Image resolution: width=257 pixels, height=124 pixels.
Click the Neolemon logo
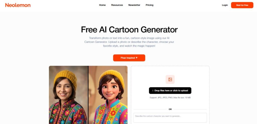[18, 5]
